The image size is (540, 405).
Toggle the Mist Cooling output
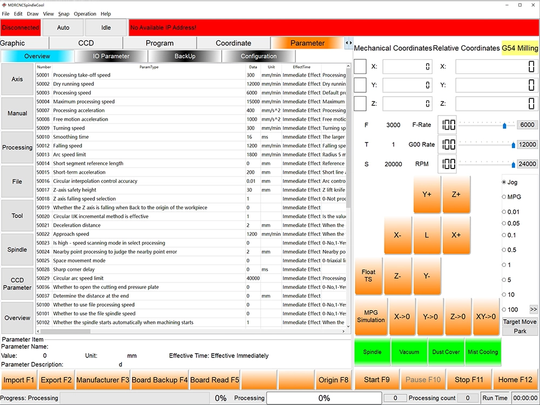point(482,352)
